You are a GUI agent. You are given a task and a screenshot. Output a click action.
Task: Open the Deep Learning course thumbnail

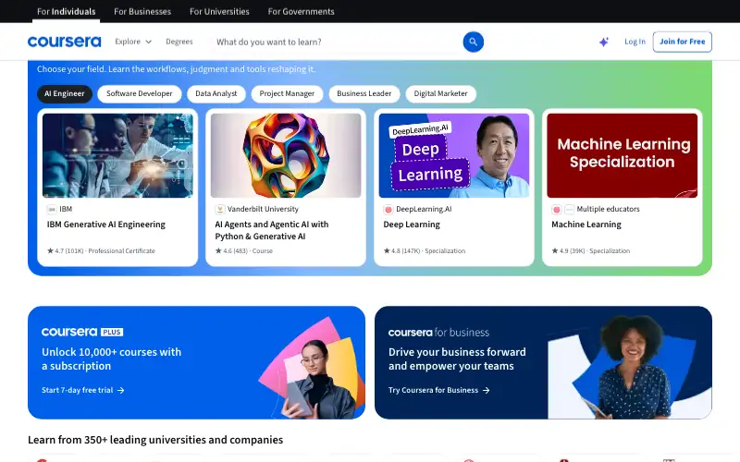click(x=454, y=155)
